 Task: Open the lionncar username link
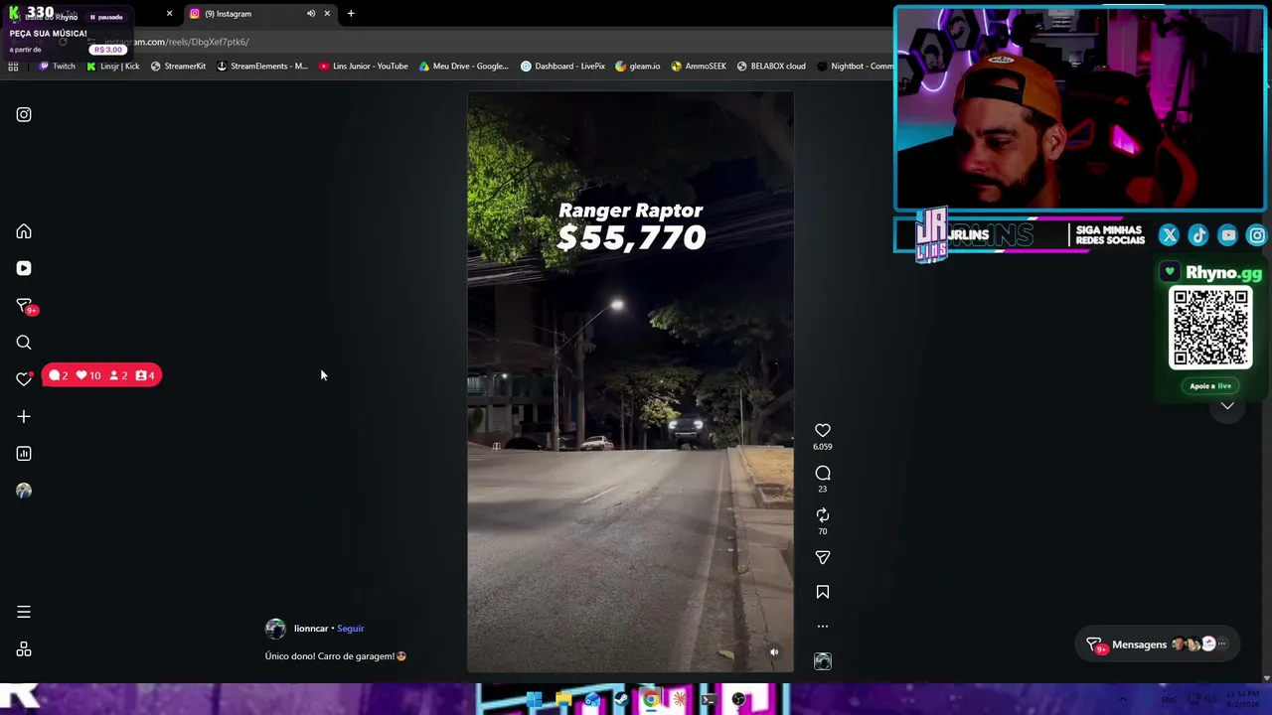[x=311, y=629]
